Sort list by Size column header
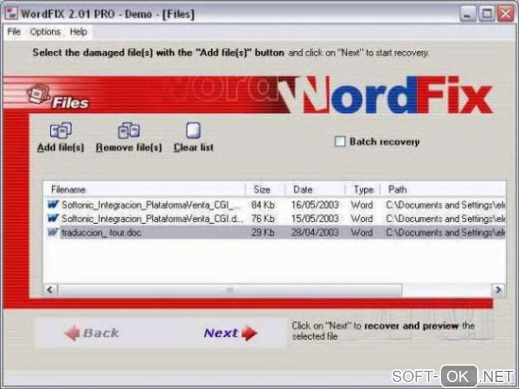 point(266,190)
